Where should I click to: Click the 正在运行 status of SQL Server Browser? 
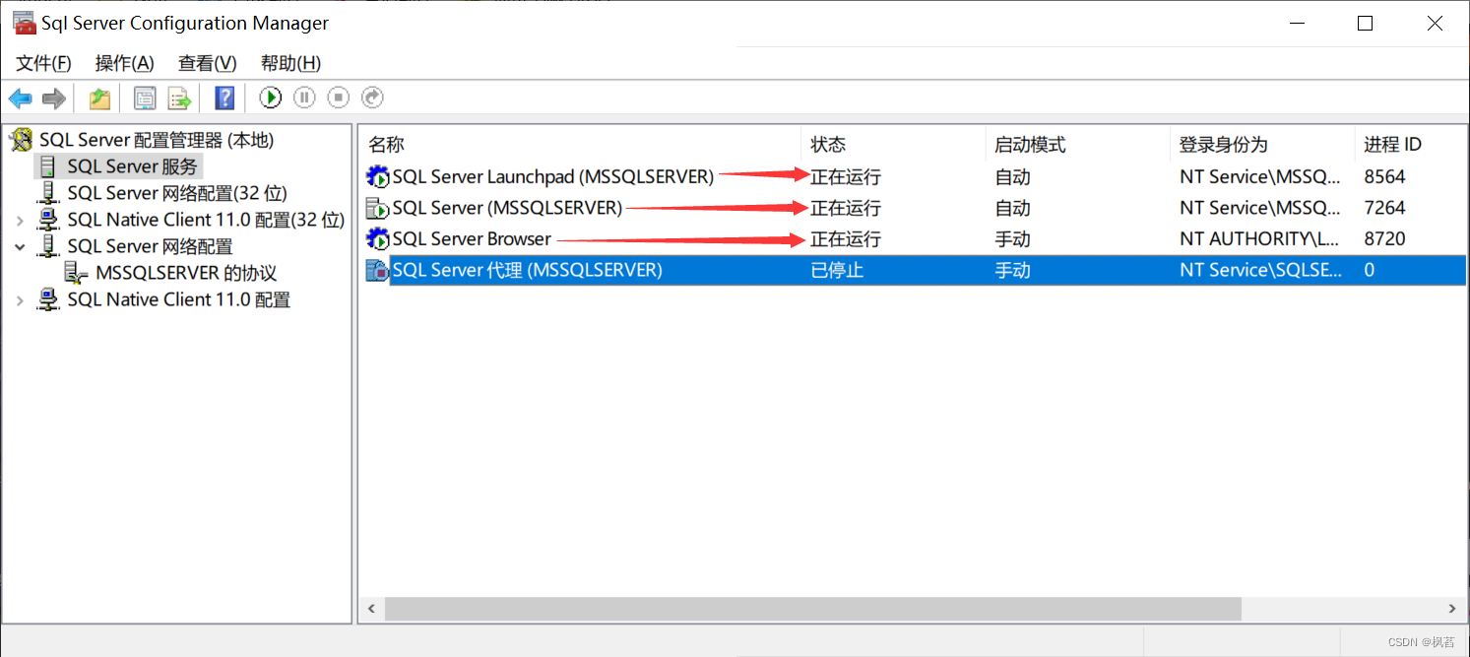pyautogui.click(x=846, y=238)
